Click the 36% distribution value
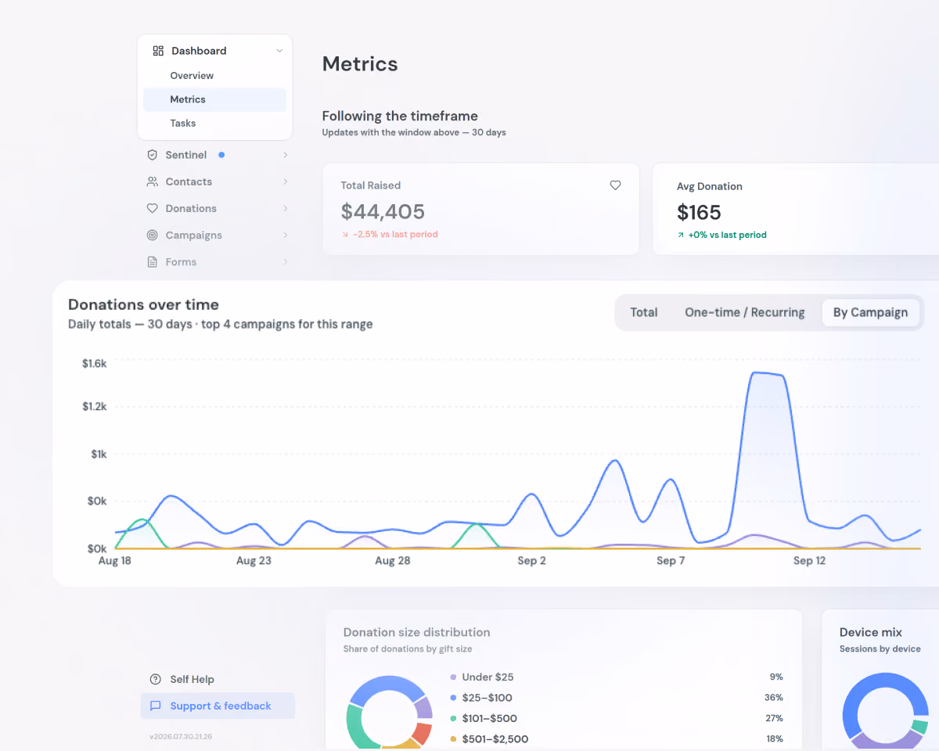The image size is (939, 751). click(774, 698)
